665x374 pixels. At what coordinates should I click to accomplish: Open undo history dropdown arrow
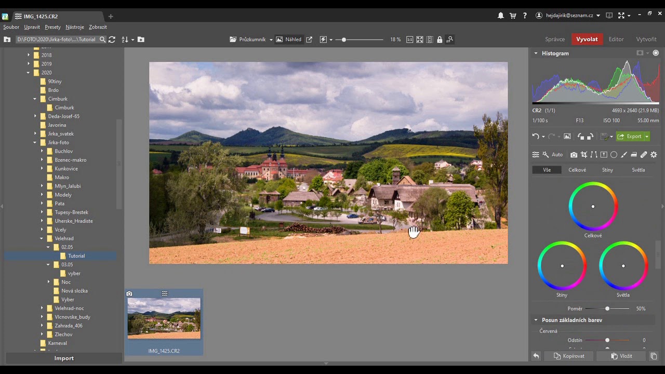[543, 137]
